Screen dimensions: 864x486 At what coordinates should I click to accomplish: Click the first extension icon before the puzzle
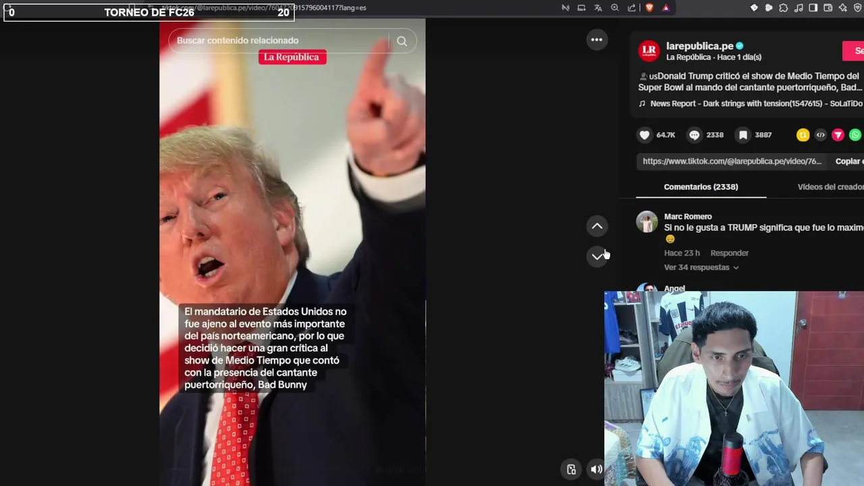(x=754, y=8)
